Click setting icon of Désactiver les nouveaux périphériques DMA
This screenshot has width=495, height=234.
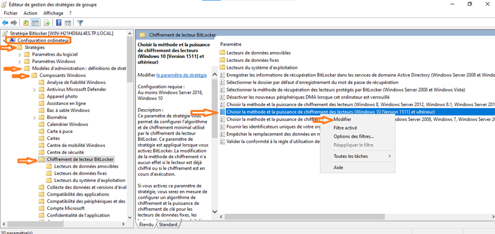click(222, 97)
